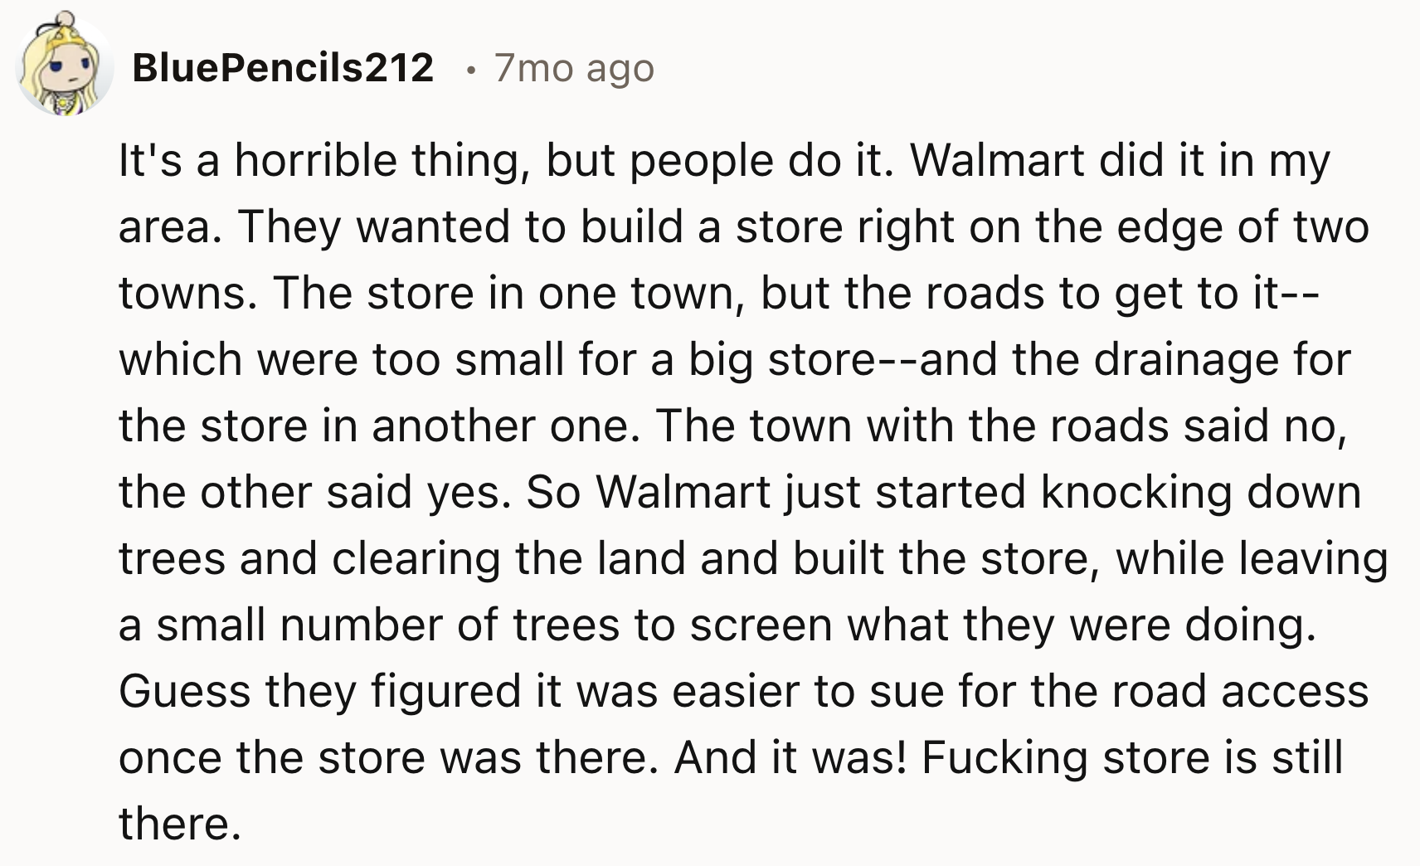The image size is (1420, 866).
Task: Click the phrase "the other said yes"
Action: tap(311, 492)
